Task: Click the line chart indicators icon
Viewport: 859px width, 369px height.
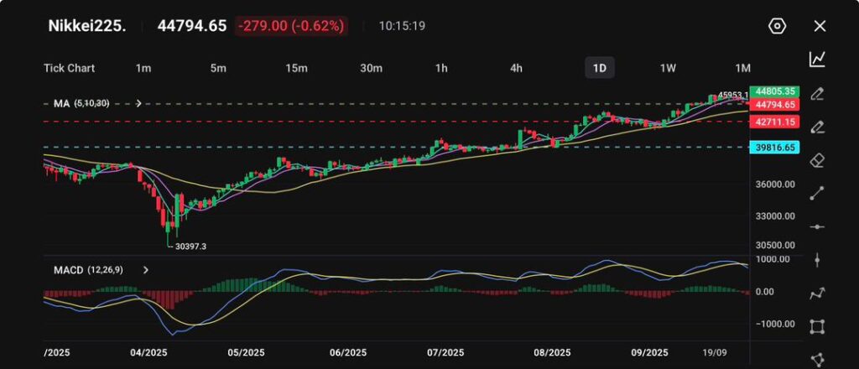Action: (x=817, y=60)
